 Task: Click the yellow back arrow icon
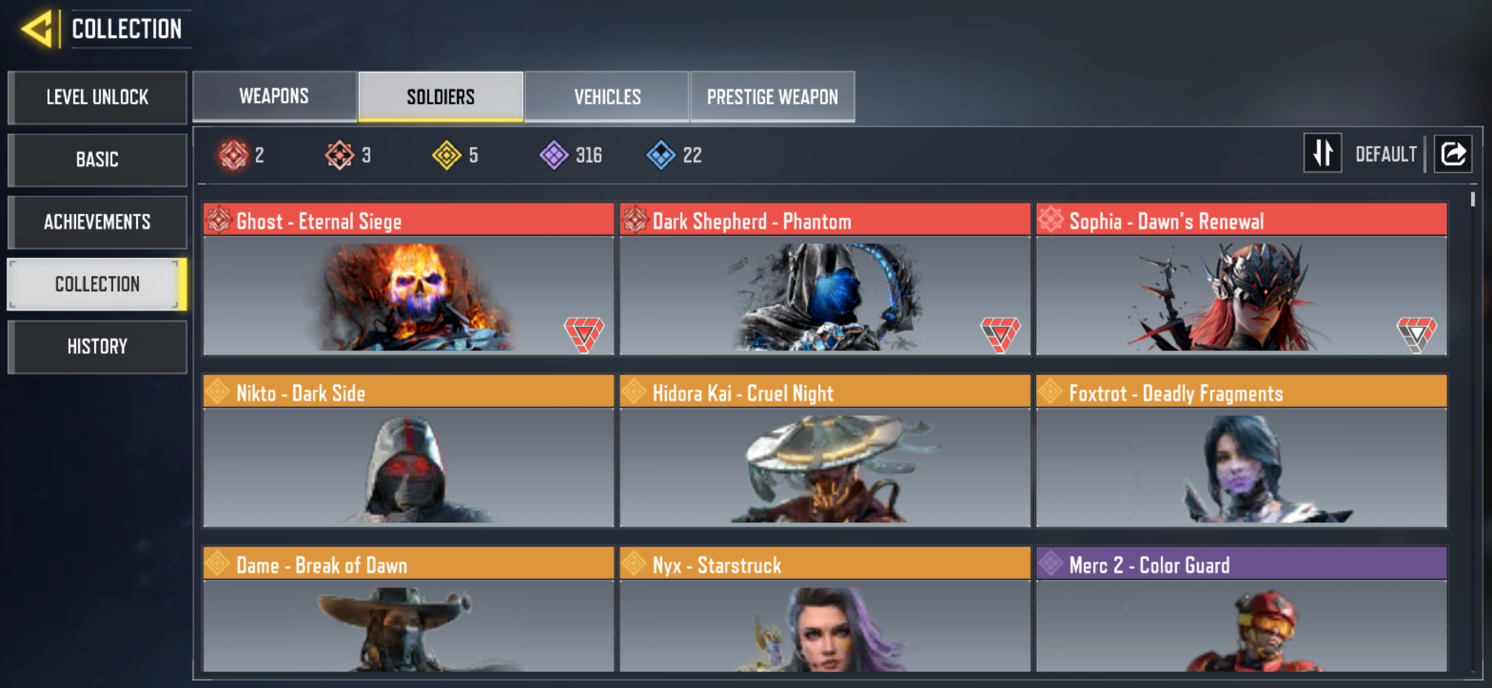tap(36, 29)
